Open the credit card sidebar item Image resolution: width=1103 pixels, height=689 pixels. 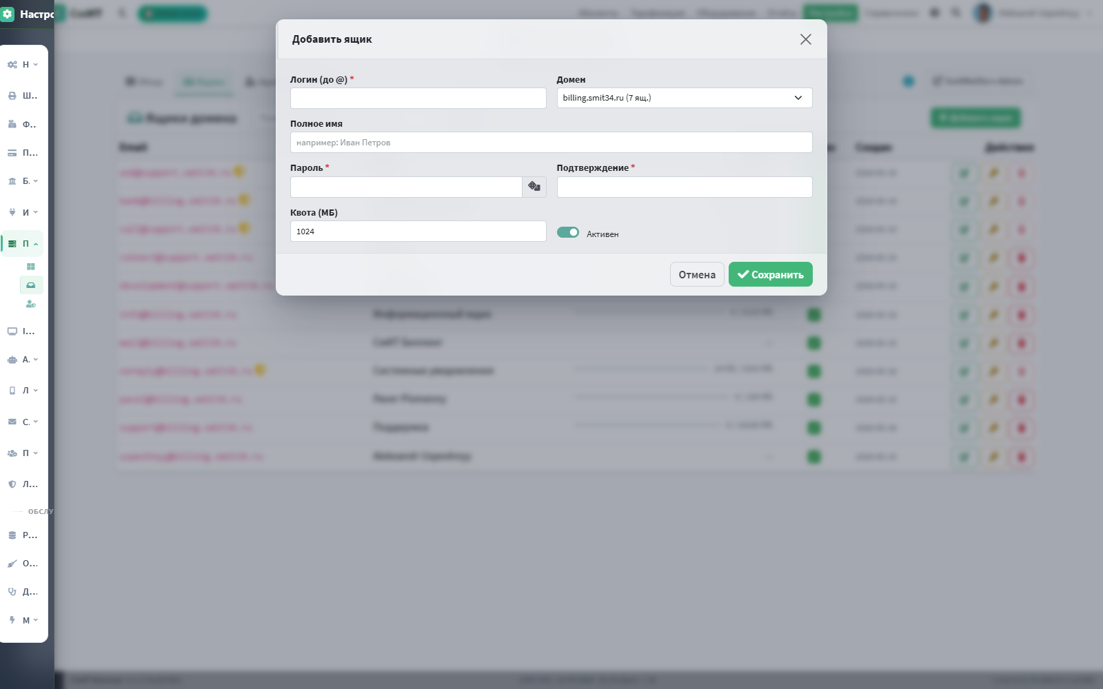click(12, 153)
